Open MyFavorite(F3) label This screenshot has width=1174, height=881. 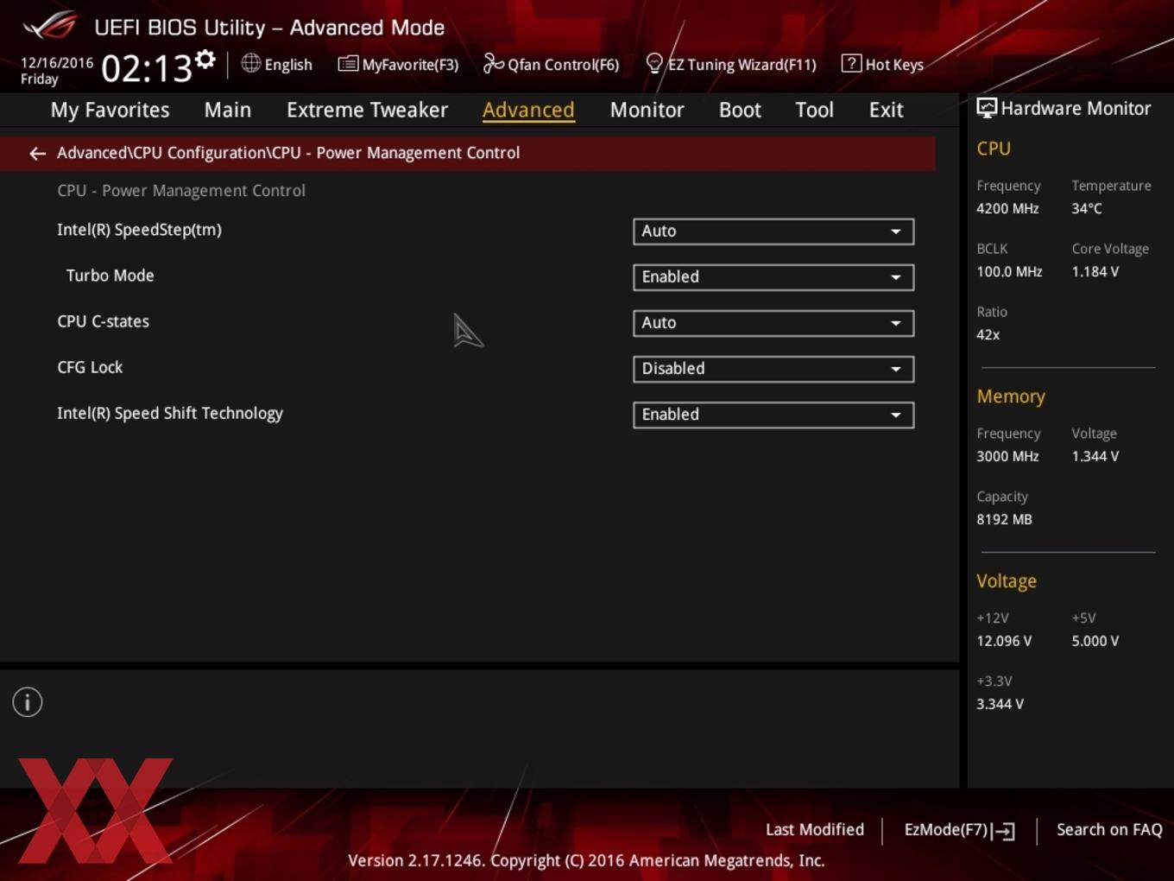point(410,65)
